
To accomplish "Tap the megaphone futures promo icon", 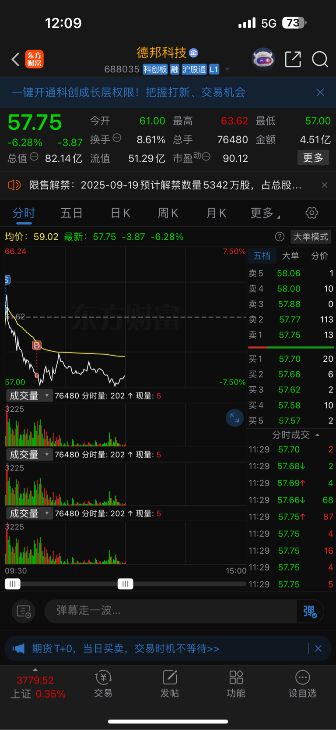I will tap(19, 648).
